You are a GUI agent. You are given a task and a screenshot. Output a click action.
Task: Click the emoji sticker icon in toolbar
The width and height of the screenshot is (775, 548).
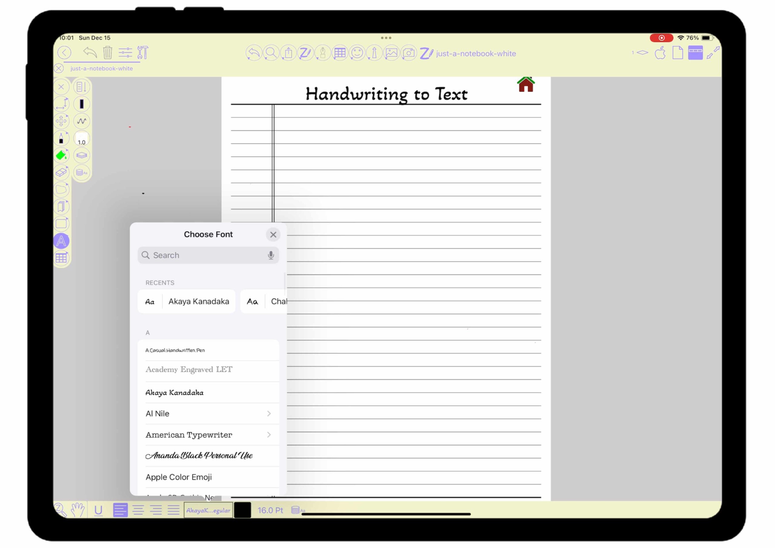[x=357, y=53]
